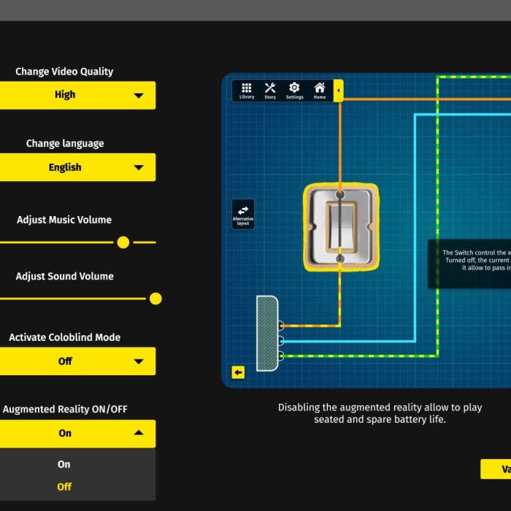Select the striped connector block

[266, 333]
